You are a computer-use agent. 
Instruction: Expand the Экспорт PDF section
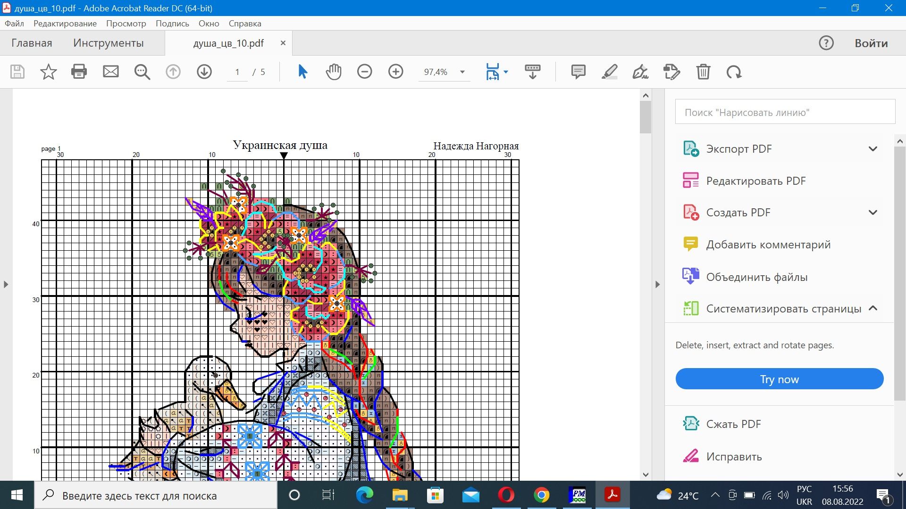point(872,149)
